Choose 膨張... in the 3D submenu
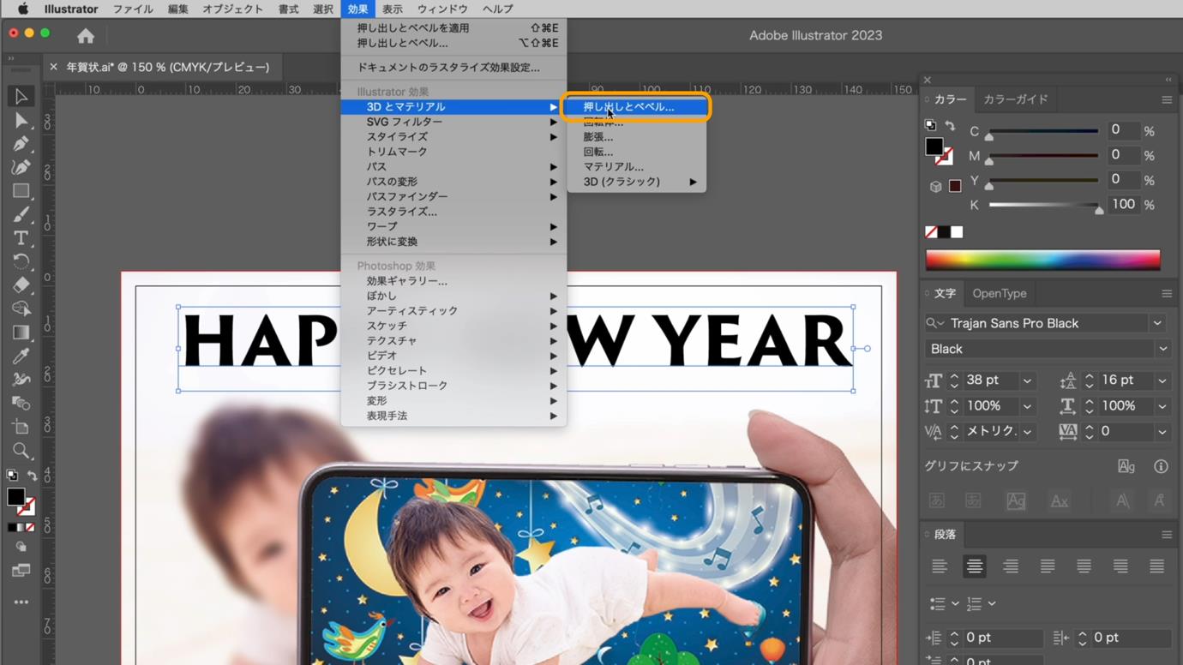1183x665 pixels. (x=635, y=137)
